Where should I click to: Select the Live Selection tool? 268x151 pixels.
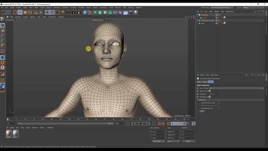[x=15, y=12]
